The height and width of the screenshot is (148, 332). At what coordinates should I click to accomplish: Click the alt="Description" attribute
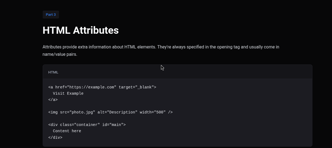(117, 112)
